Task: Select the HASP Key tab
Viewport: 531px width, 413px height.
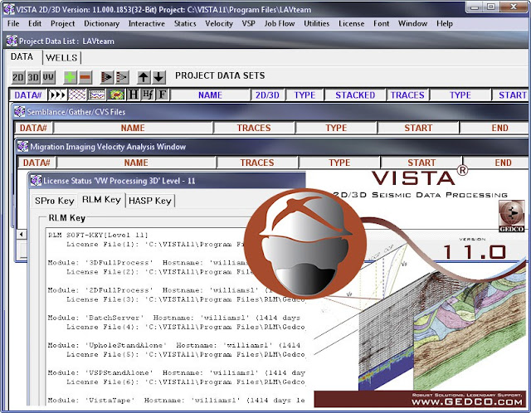Action: coord(150,201)
